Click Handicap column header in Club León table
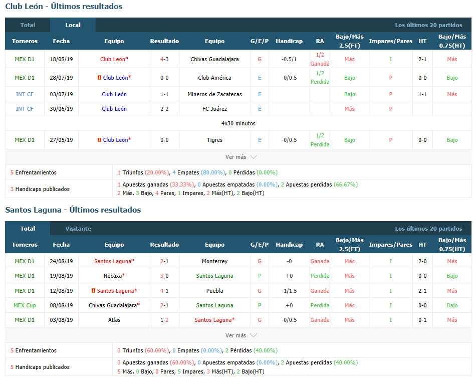 coord(289,41)
